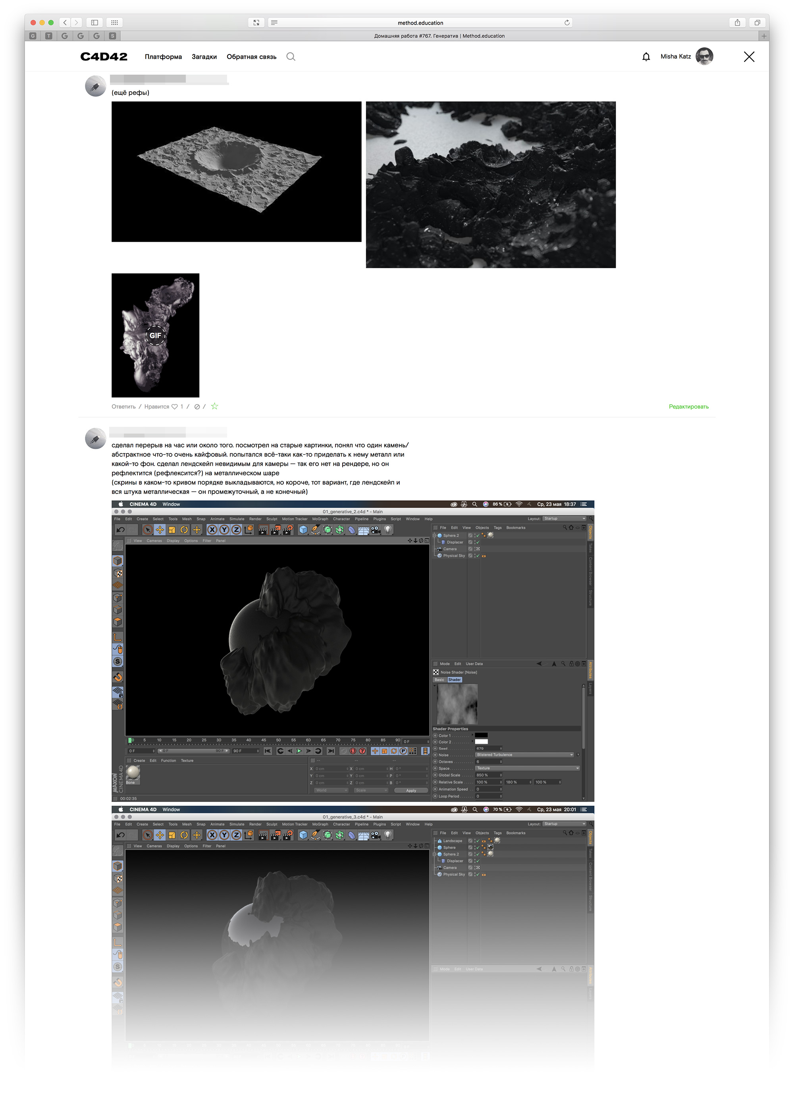This screenshot has height=1101, width=794.
Task: Collapse the Sphere.2 tree node in 01_generative_2.c4d
Action: coord(434,536)
